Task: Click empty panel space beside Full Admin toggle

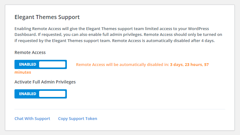Action: pyautogui.click(x=145, y=94)
